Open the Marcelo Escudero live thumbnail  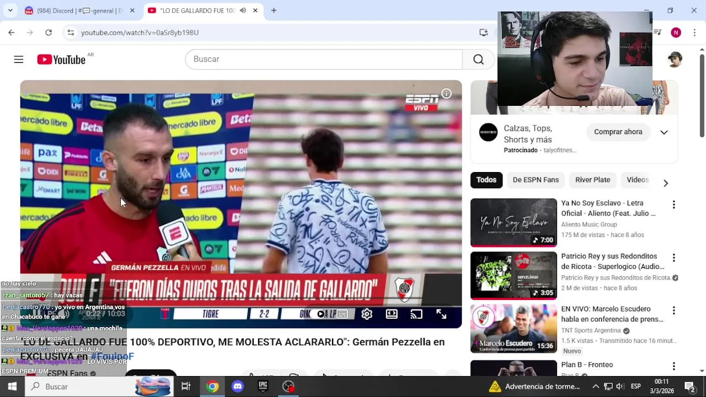click(x=514, y=329)
